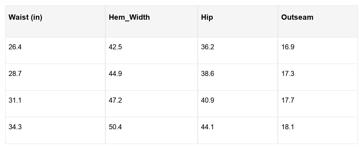Click the hip cell 44.1

pyautogui.click(x=207, y=127)
